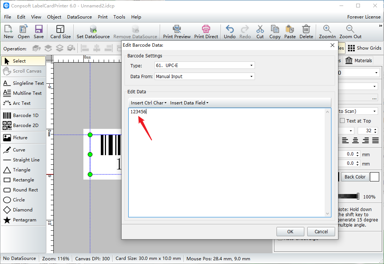The height and width of the screenshot is (264, 384).
Task: Delete the selected object
Action: pyautogui.click(x=306, y=32)
